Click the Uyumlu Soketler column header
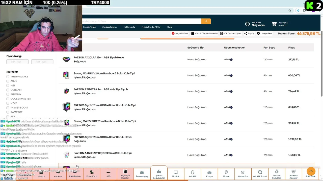This screenshot has width=323, height=181. coord(234,48)
